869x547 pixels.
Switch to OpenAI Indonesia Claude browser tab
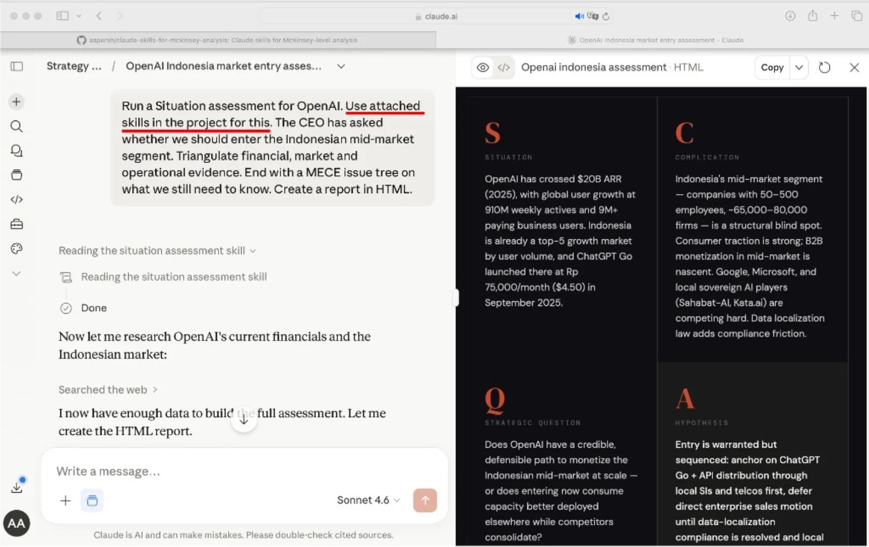click(656, 40)
